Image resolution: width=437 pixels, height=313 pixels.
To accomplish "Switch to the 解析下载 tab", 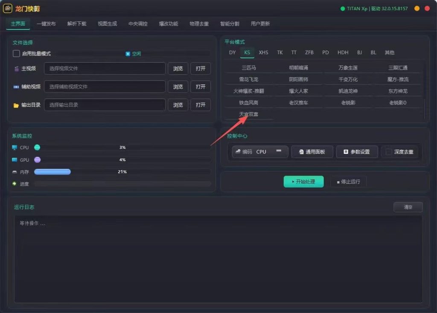I will (77, 24).
